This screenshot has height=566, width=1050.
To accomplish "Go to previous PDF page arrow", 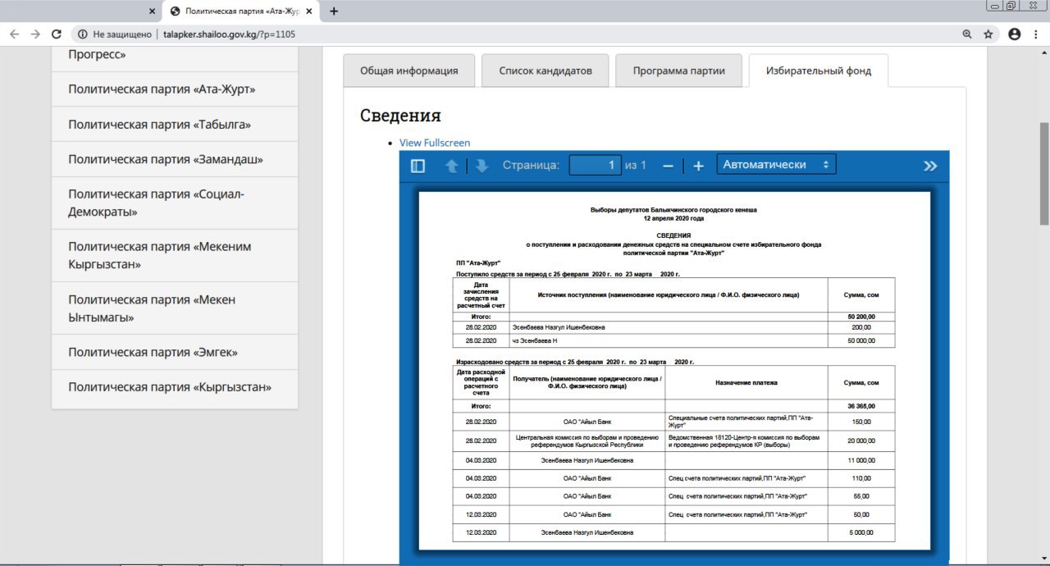I will click(451, 166).
